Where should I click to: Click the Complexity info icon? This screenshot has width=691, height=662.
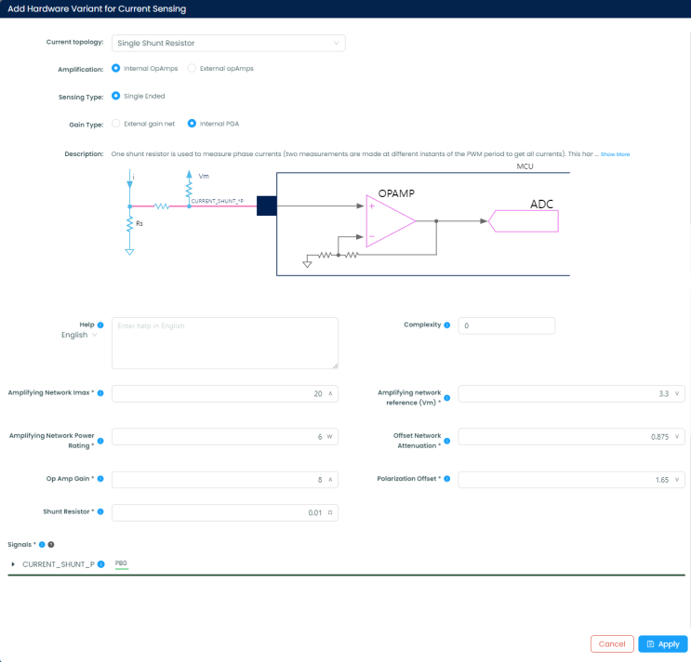446,325
